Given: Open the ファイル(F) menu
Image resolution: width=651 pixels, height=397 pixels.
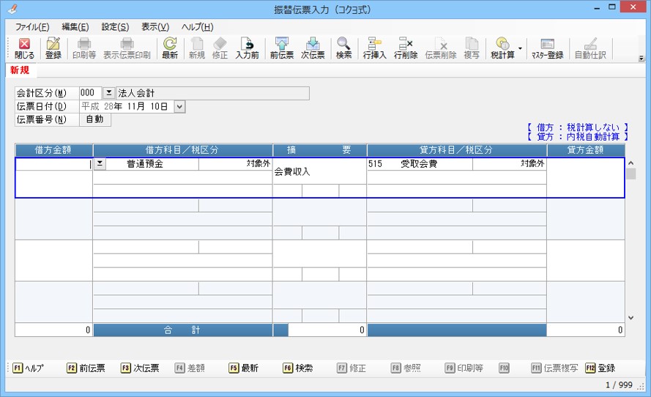Looking at the screenshot, I should [32, 27].
